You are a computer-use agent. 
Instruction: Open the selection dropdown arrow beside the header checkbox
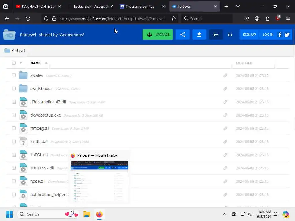tap(21, 63)
